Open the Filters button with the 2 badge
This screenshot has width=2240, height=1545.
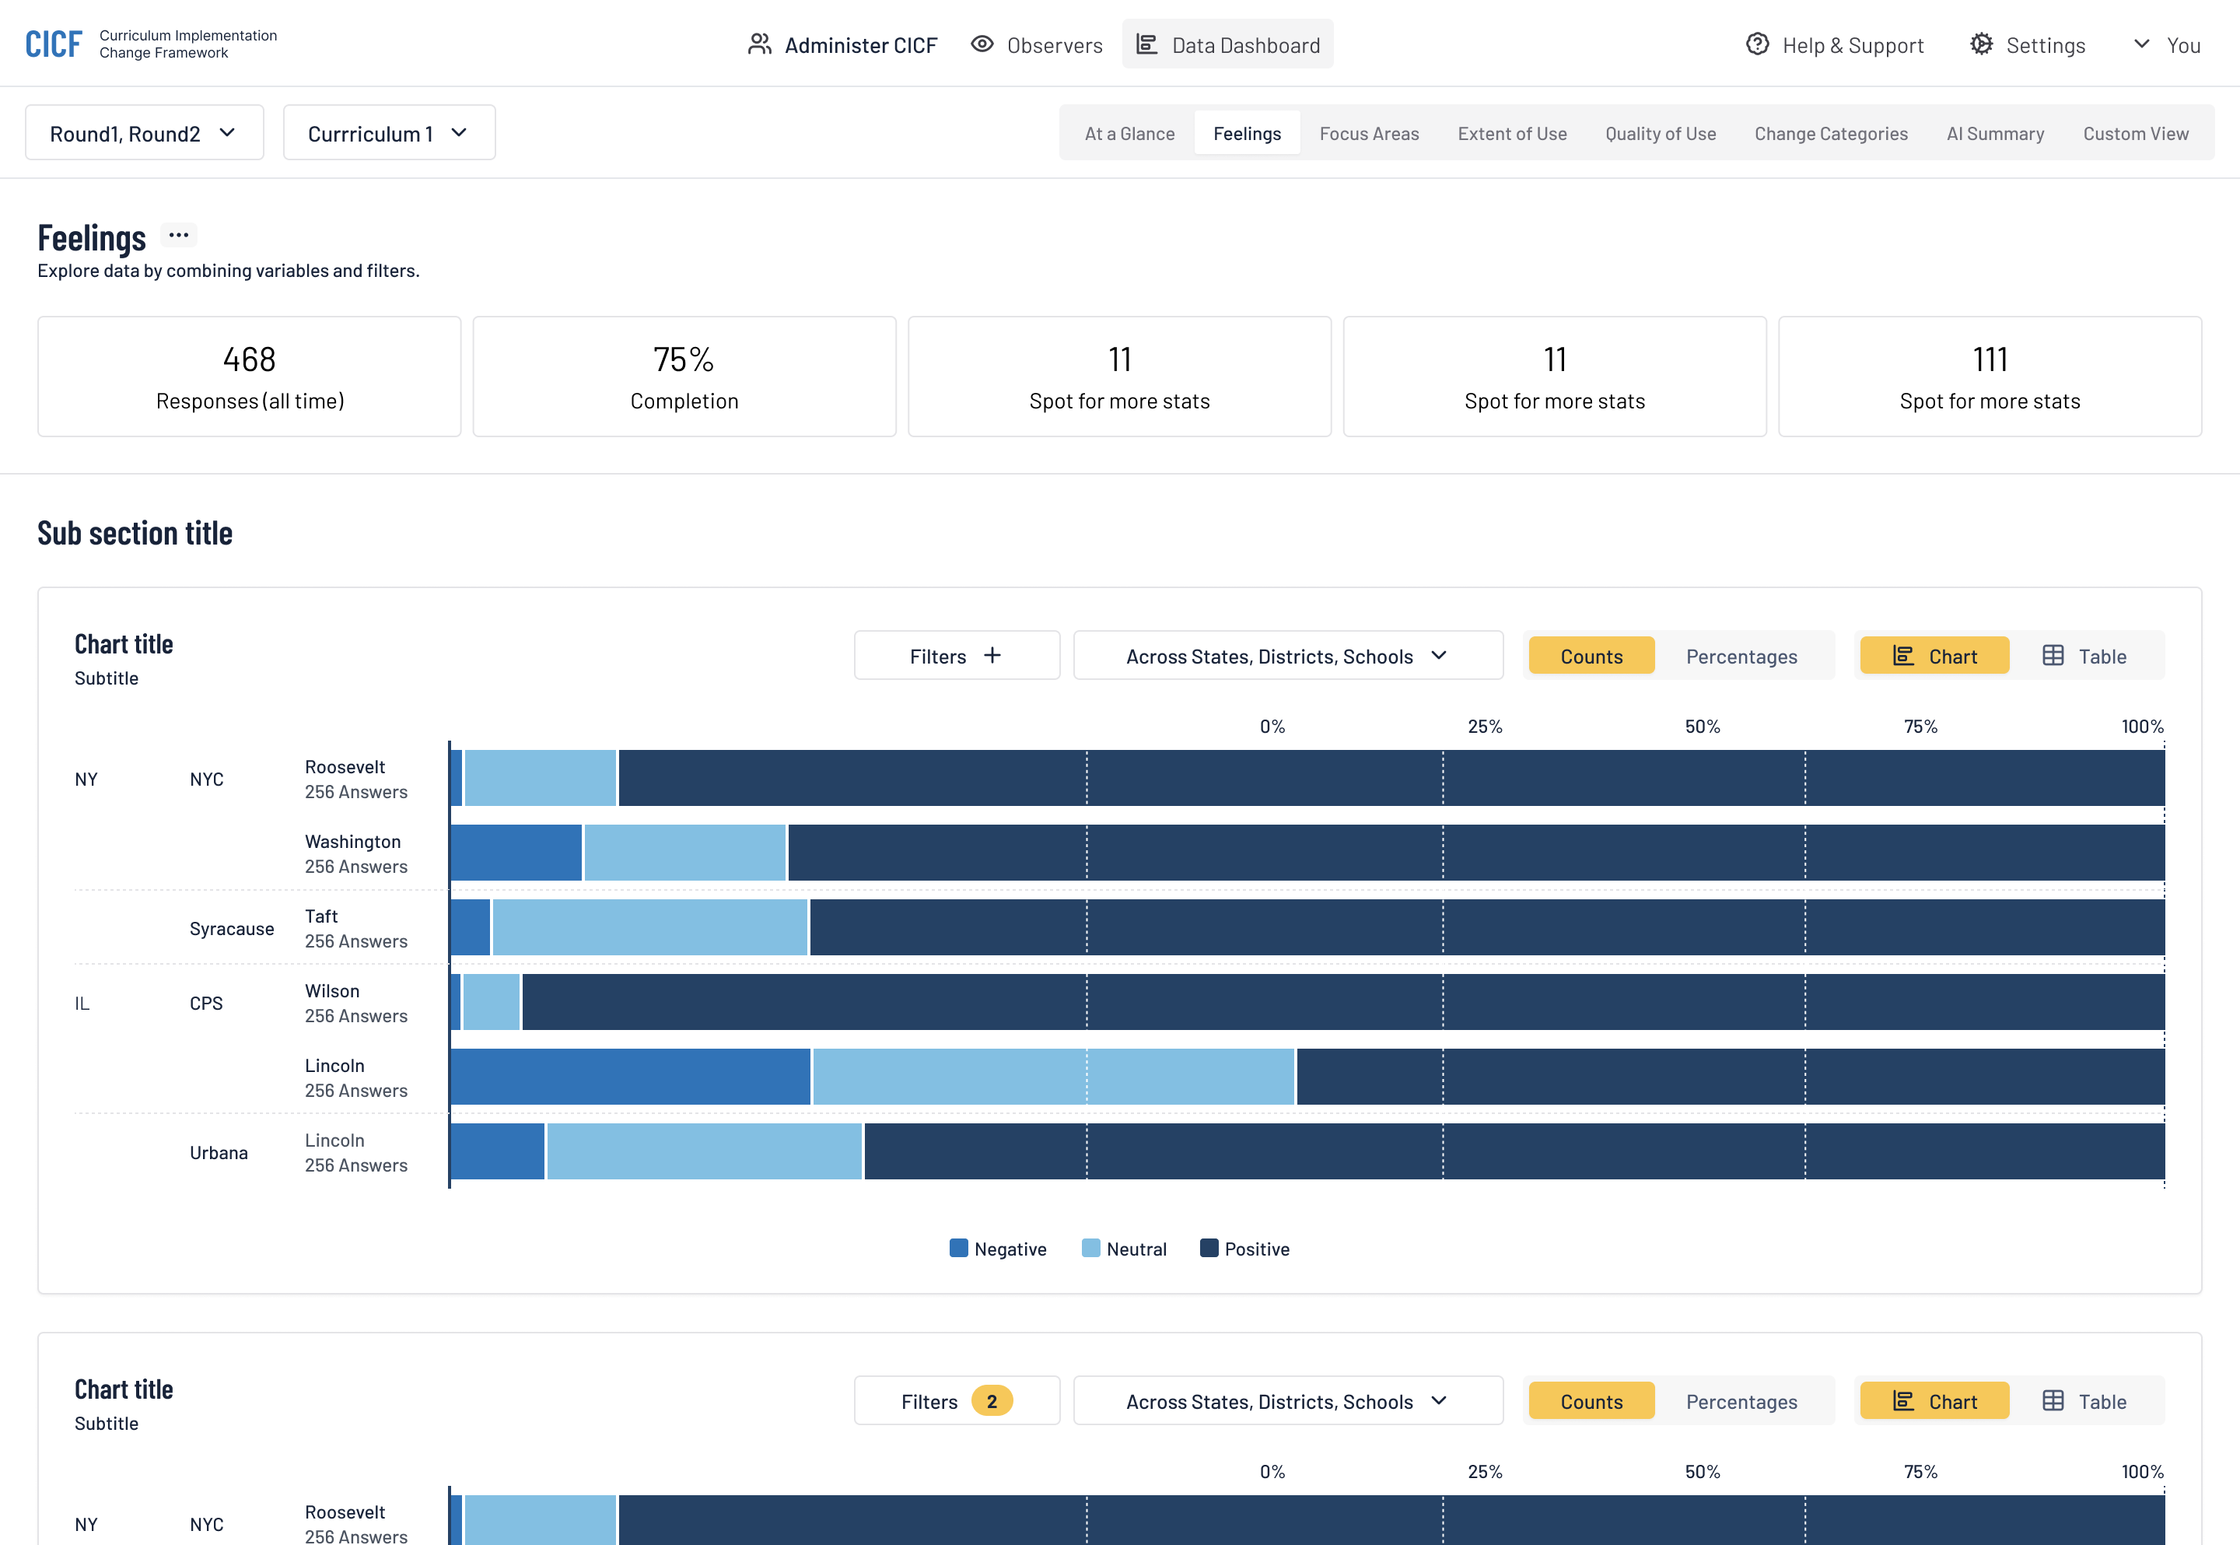pos(956,1402)
